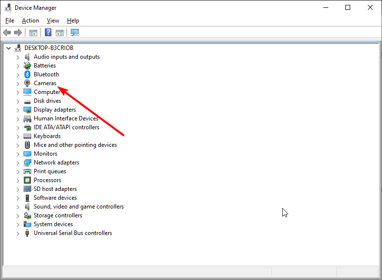Viewport: 382px width, 280px height.
Task: Expand the Disk drives chevron
Action: click(18, 101)
